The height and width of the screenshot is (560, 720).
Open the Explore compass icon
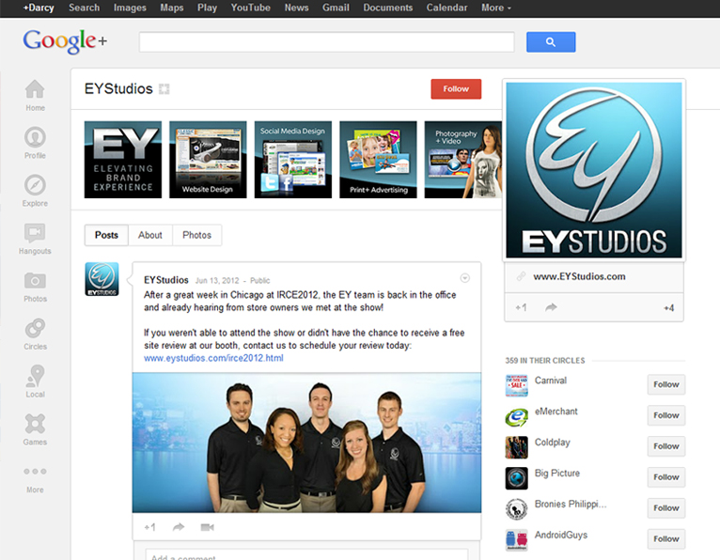pyautogui.click(x=35, y=185)
